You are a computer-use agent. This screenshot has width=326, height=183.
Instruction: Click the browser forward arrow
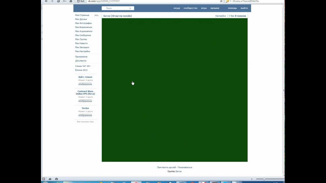[x=52, y=1]
